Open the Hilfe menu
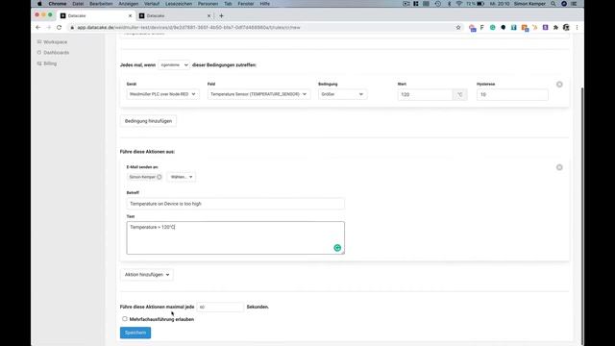The height and width of the screenshot is (346, 615). (x=265, y=4)
